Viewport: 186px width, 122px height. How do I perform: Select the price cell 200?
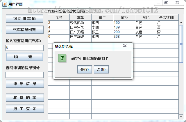(124, 32)
